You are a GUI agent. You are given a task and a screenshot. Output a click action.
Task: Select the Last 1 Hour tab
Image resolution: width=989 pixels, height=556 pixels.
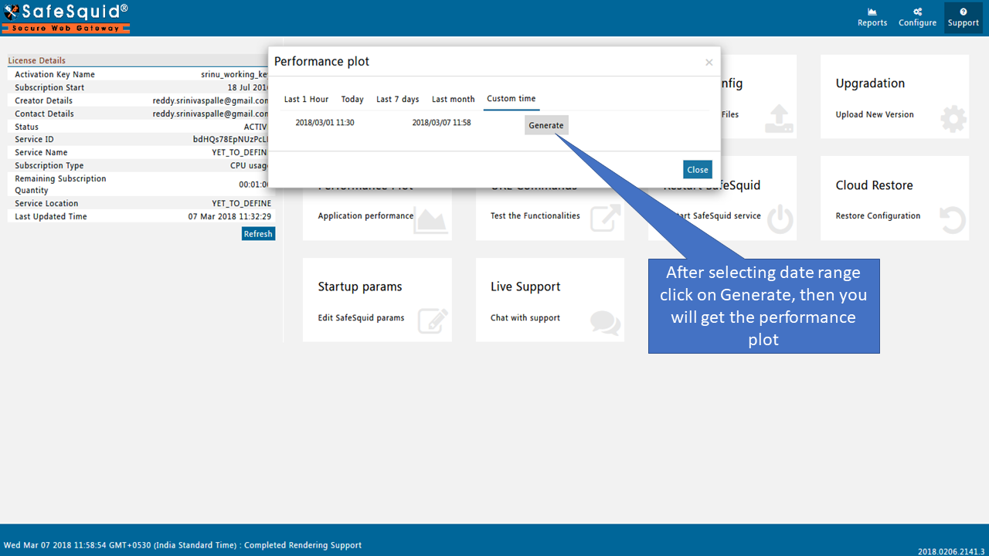click(306, 99)
